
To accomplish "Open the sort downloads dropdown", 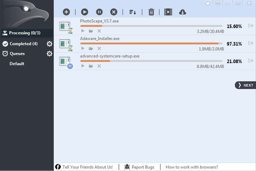I will (x=132, y=12).
